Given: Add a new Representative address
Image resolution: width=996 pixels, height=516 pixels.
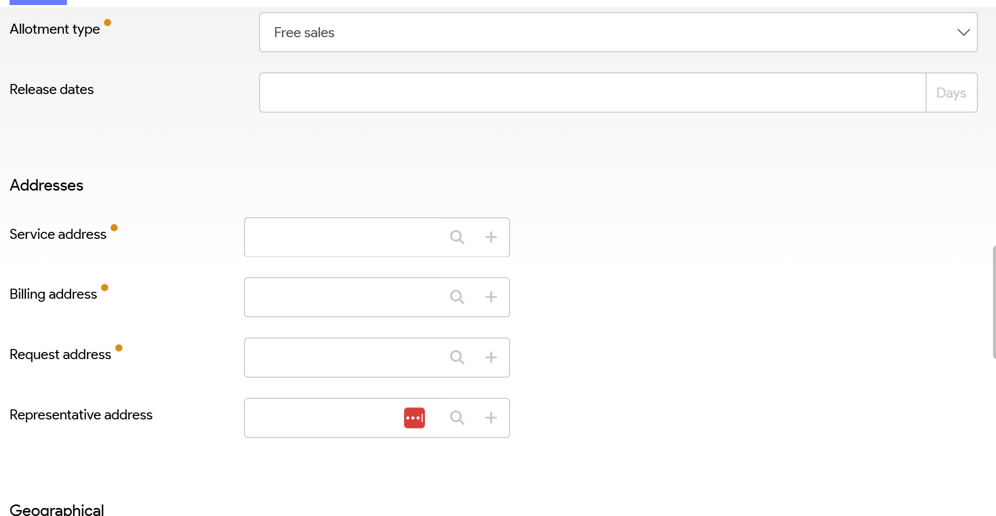Looking at the screenshot, I should 491,417.
